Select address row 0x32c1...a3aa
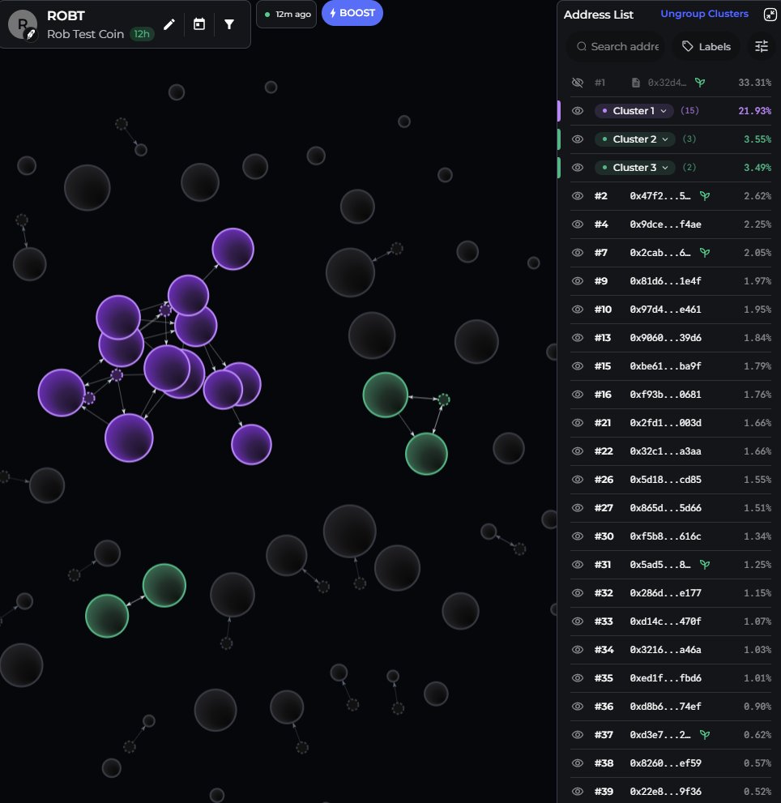 tap(670, 451)
